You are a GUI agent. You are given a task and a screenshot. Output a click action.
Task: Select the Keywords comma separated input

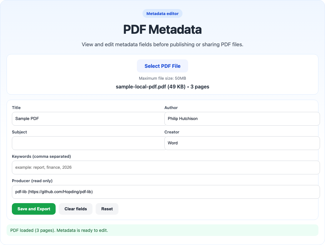(x=166, y=167)
